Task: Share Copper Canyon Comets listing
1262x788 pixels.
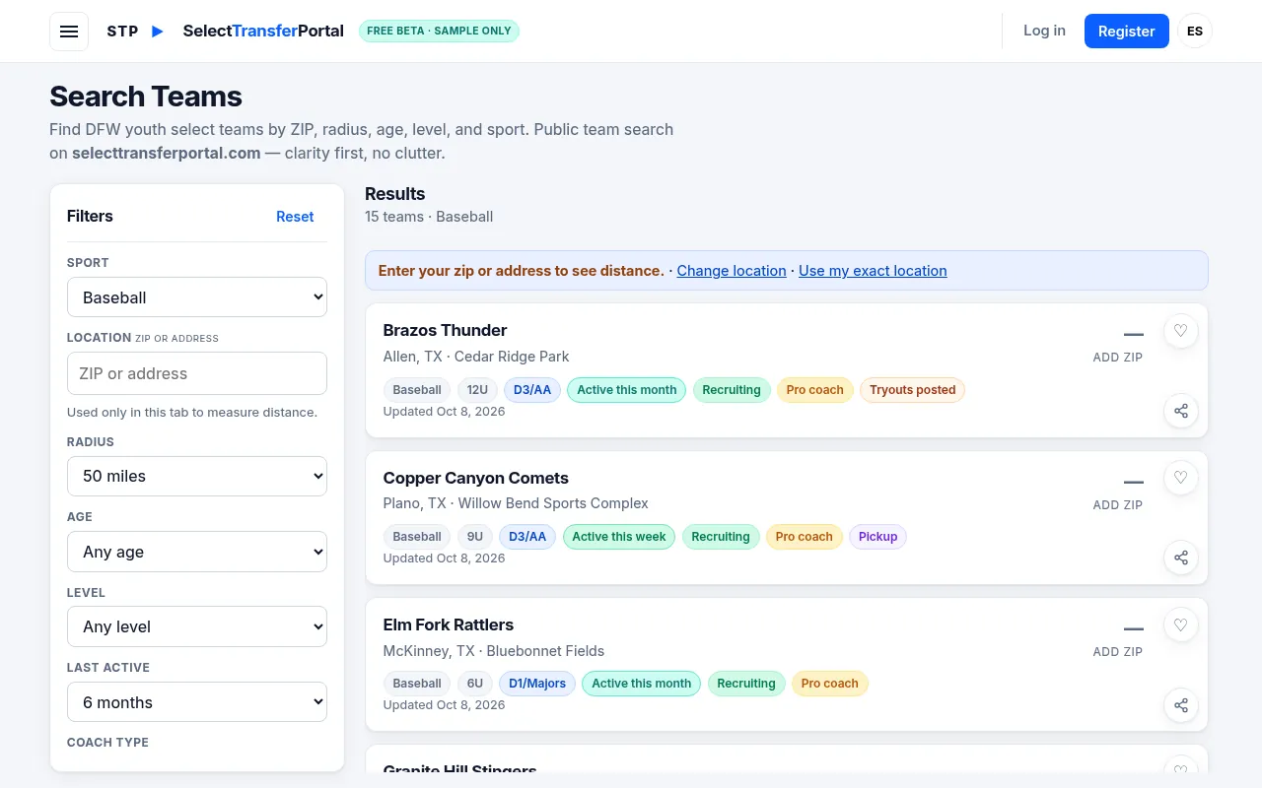Action: (x=1180, y=558)
